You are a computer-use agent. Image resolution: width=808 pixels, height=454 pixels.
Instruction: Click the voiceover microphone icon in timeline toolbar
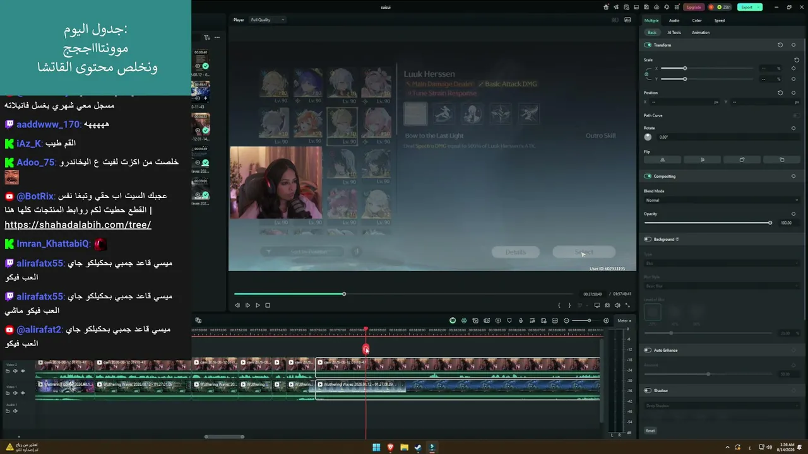521,320
